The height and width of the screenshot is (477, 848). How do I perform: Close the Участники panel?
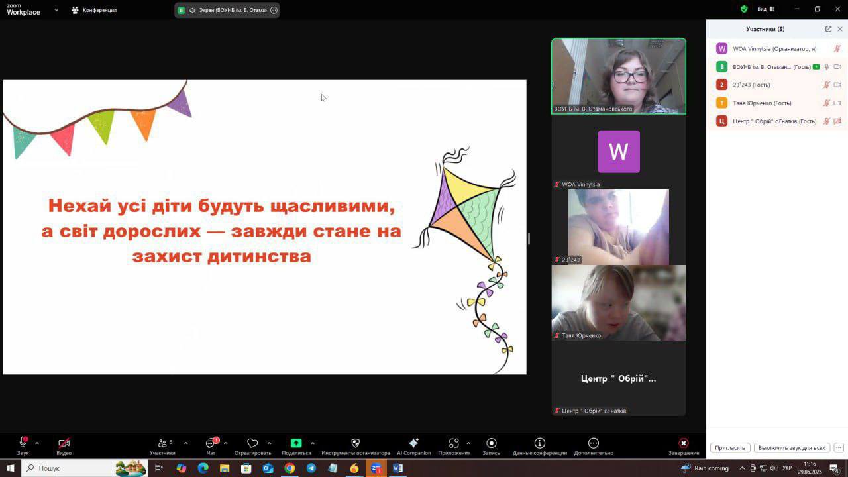840,29
